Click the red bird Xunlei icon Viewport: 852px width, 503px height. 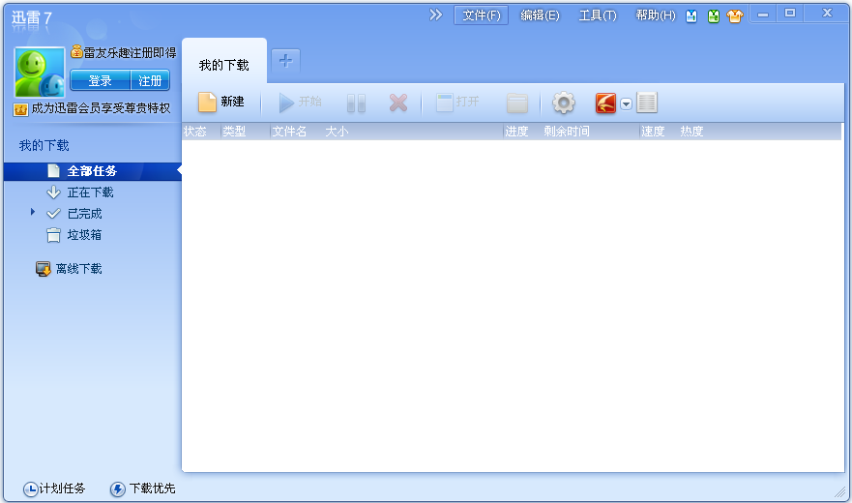pyautogui.click(x=605, y=103)
